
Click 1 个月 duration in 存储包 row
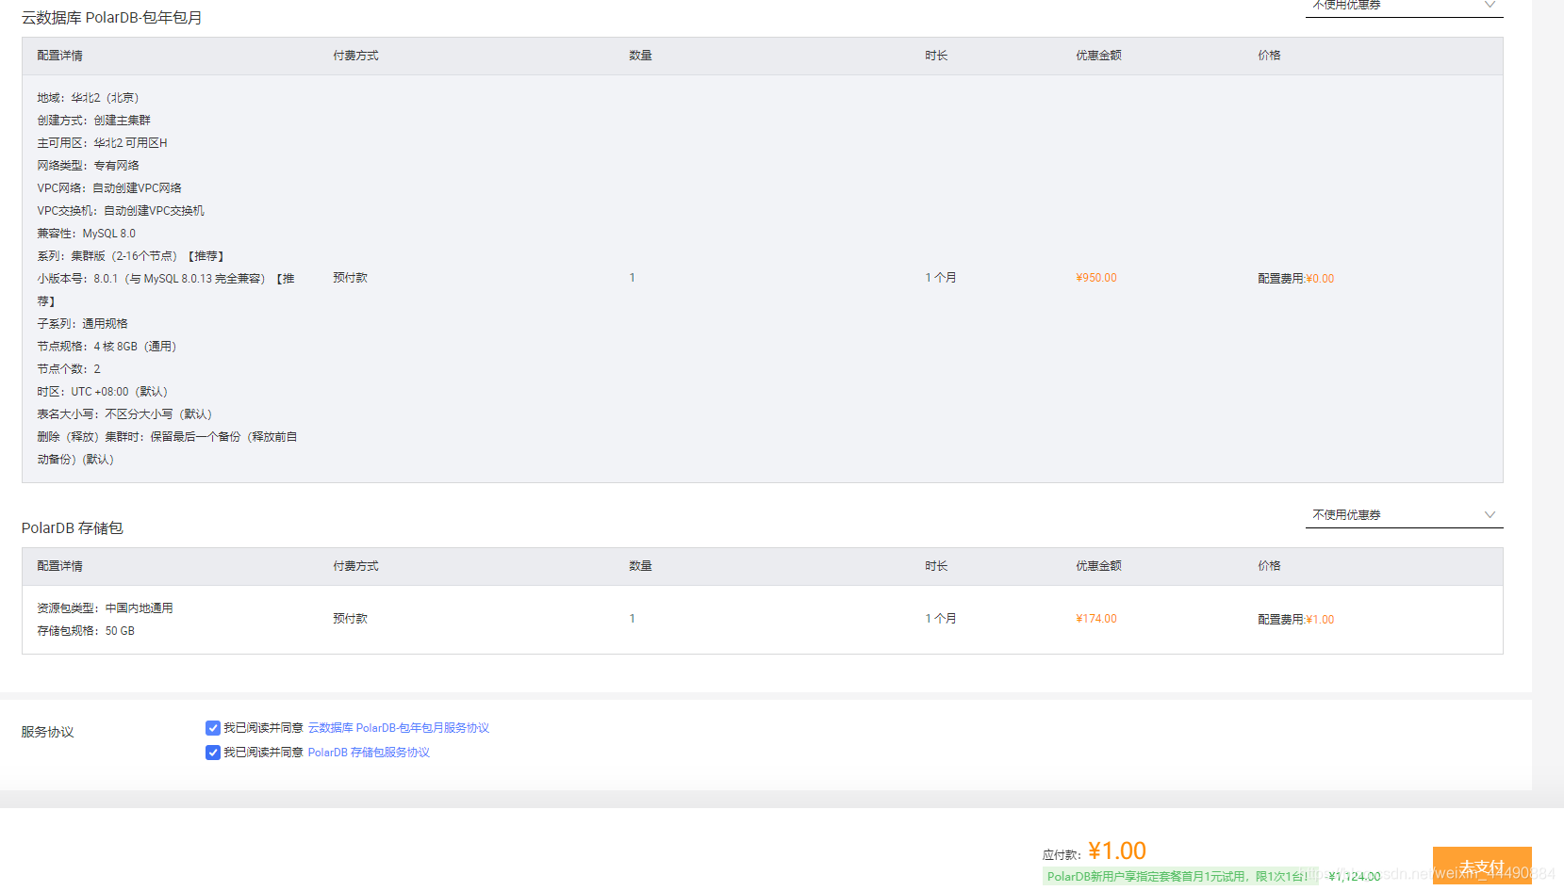(x=941, y=619)
